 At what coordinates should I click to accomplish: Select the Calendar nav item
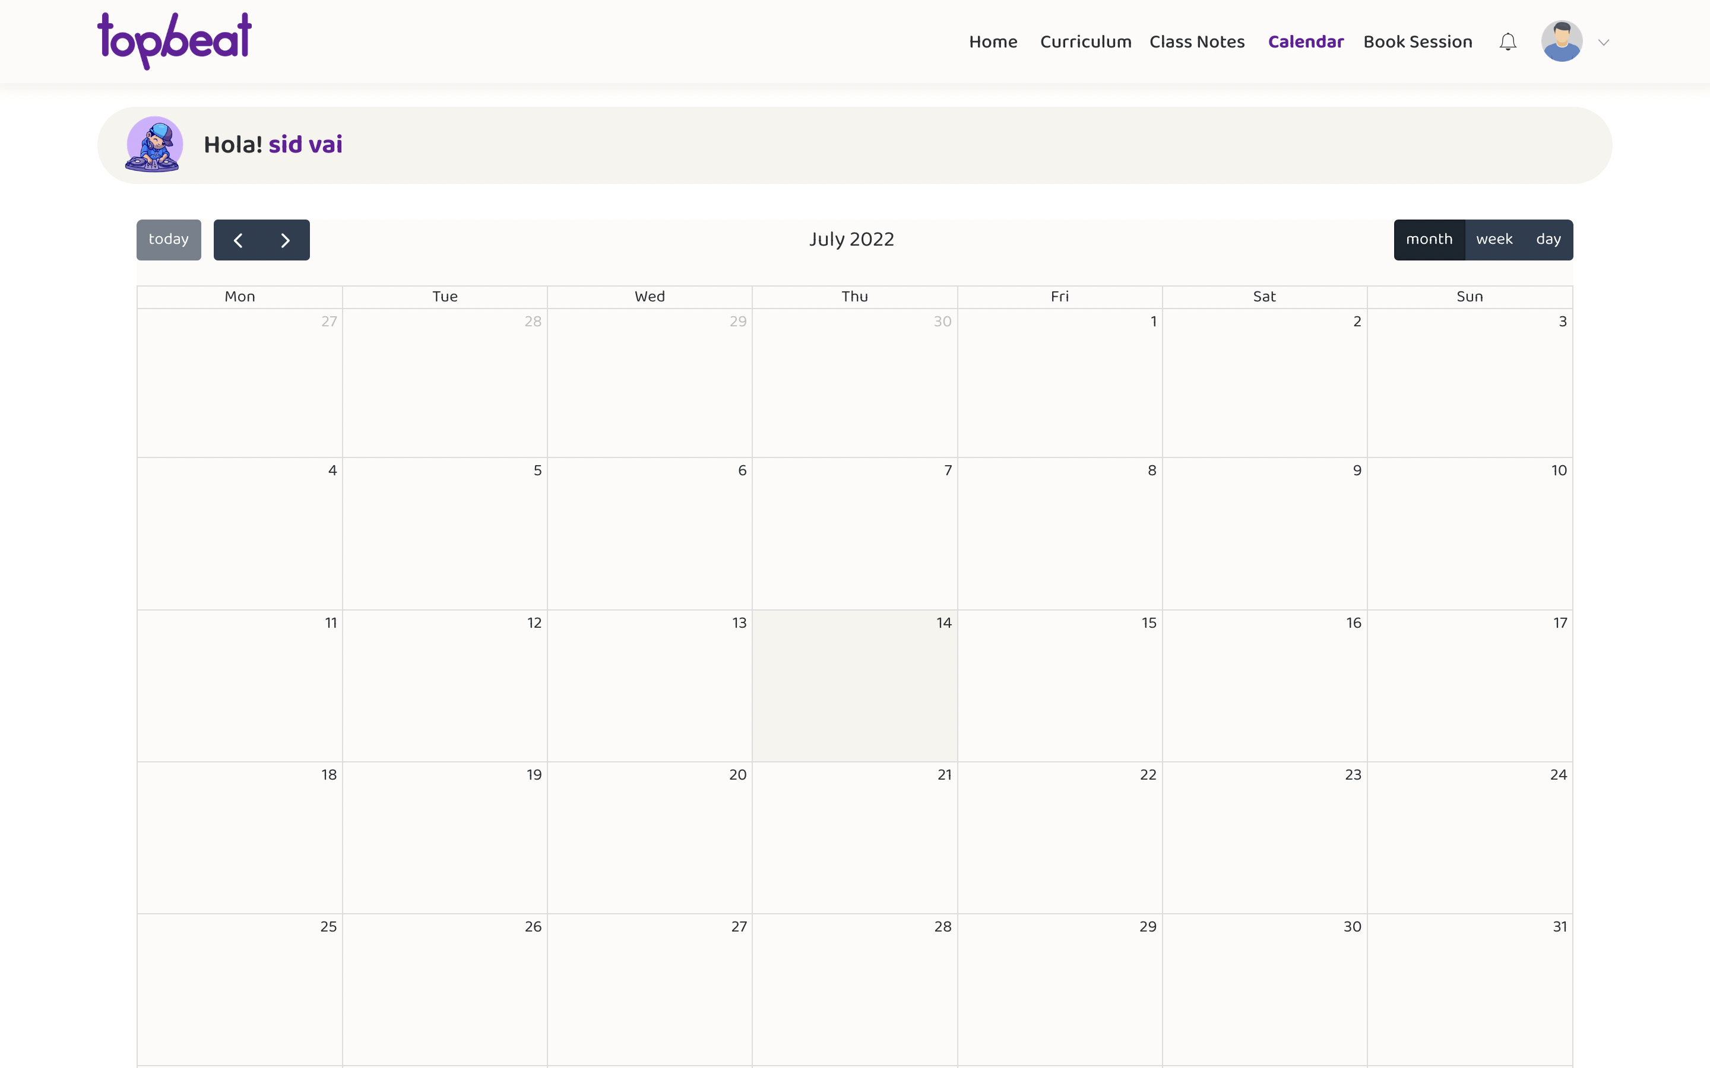[x=1306, y=42]
